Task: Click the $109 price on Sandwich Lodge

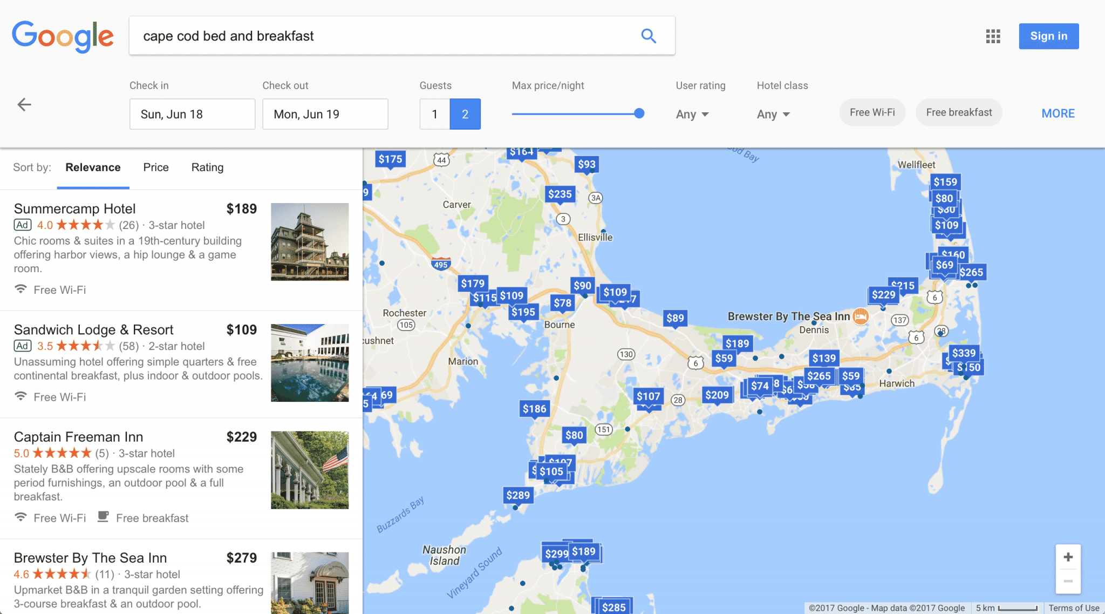Action: point(241,329)
